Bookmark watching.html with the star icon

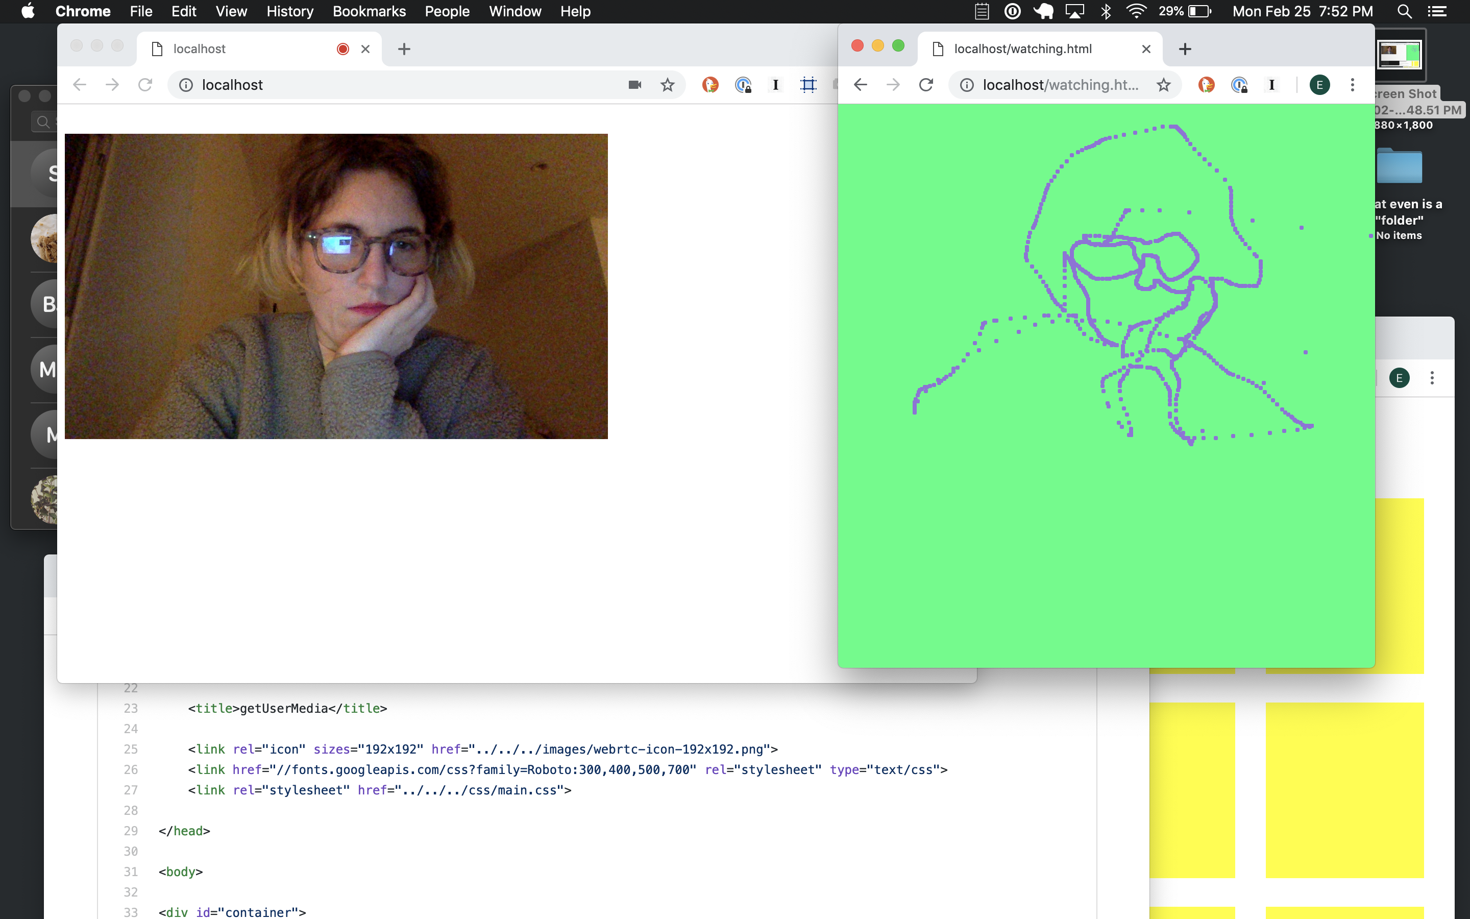coord(1163,84)
